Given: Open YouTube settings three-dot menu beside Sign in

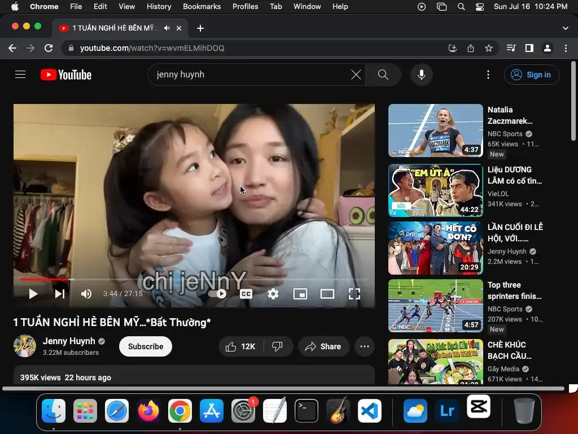Looking at the screenshot, I should [488, 75].
